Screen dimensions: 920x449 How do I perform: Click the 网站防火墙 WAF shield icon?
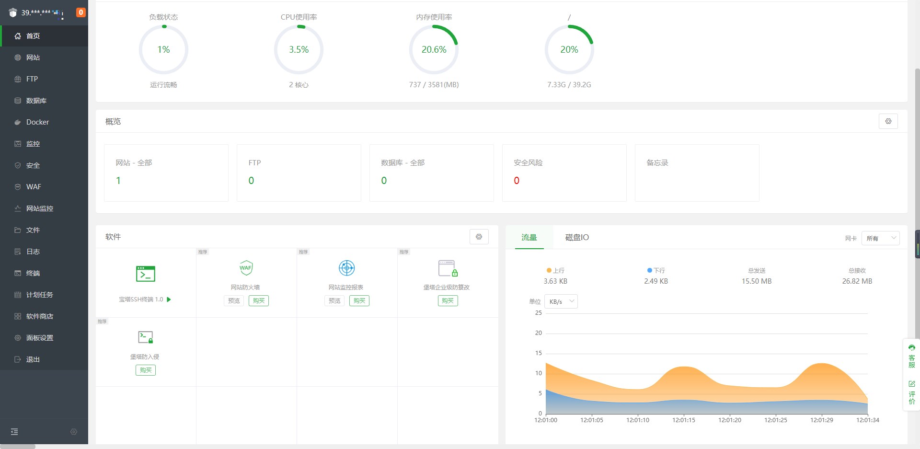click(x=246, y=268)
